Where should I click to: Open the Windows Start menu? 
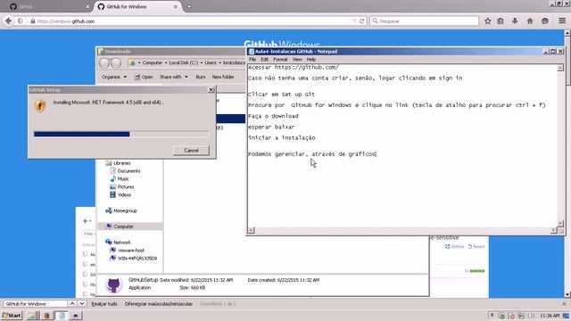(12, 316)
